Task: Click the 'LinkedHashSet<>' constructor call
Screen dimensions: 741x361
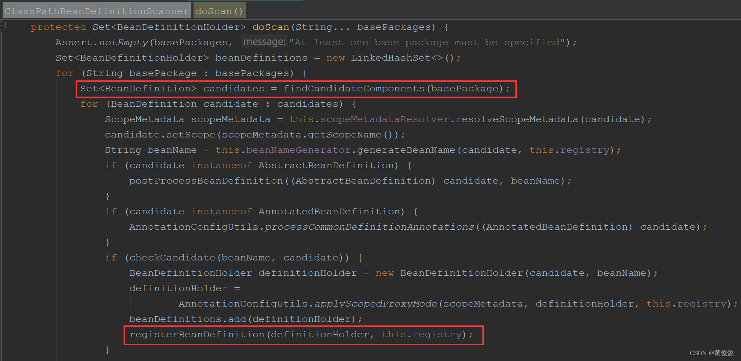Action: click(397, 58)
